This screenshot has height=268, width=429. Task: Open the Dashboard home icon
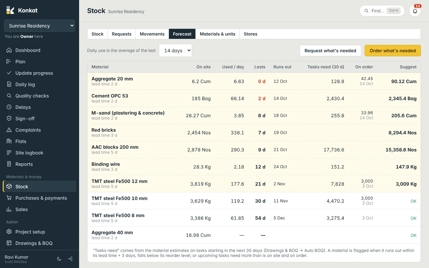pyautogui.click(x=9, y=50)
